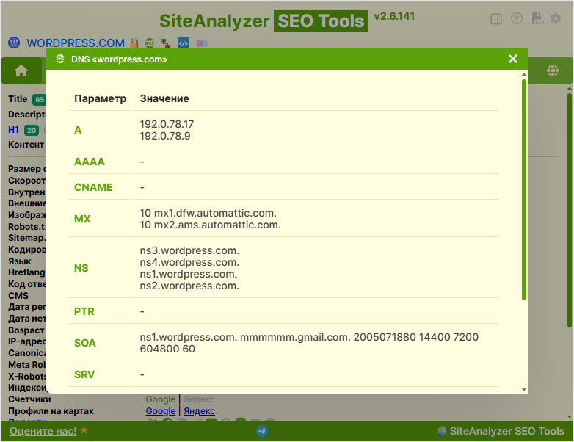This screenshot has height=442, width=574.
Task: Click the Профили на картах label
Action: 51,411
